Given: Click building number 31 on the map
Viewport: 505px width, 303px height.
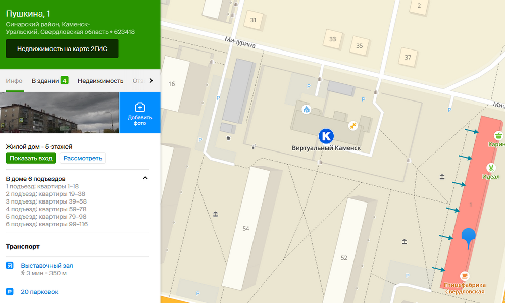Looking at the screenshot, I should click(x=253, y=20).
